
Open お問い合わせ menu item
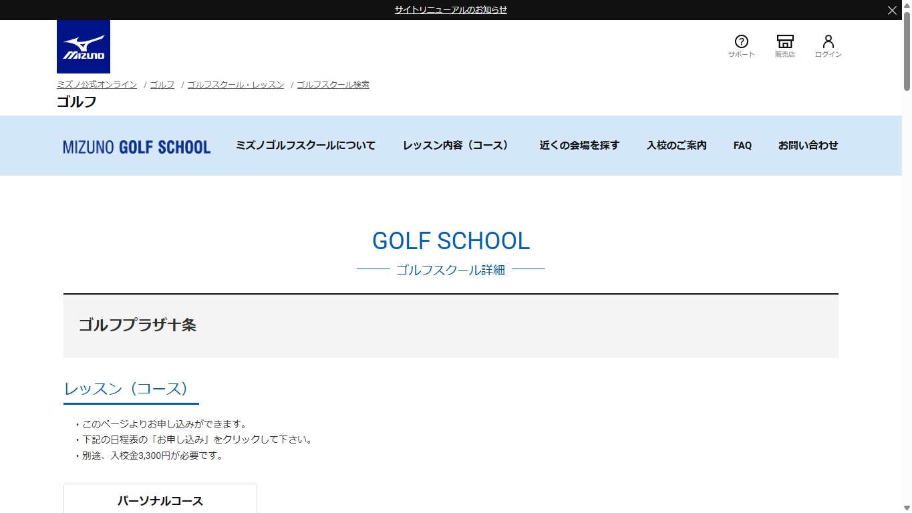click(808, 146)
